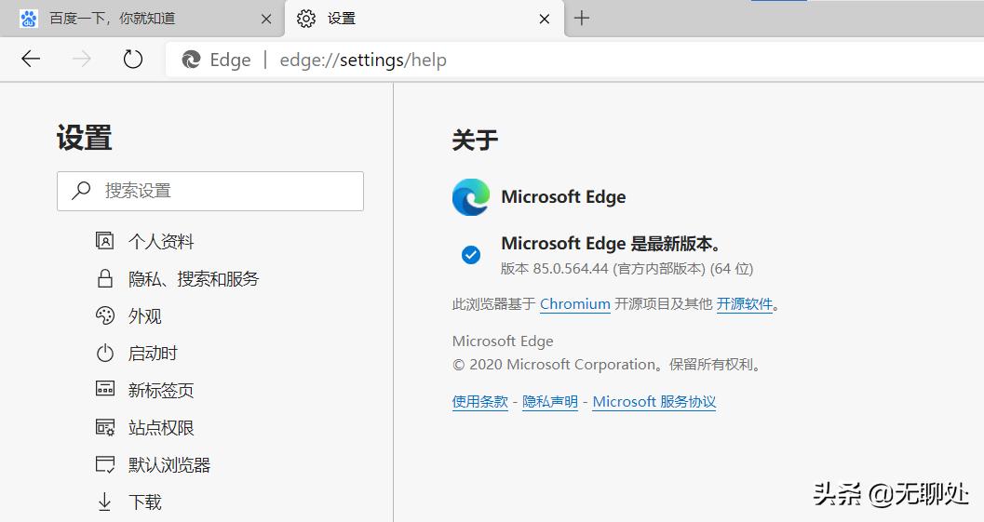Click the 关于 heading
This screenshot has height=522, width=984.
pos(475,140)
